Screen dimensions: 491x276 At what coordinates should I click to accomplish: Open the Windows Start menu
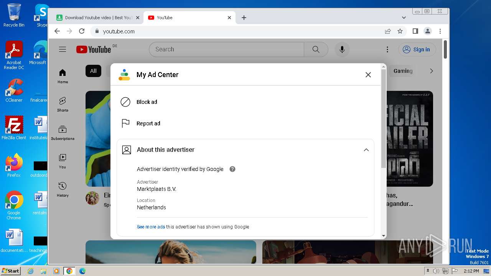point(11,271)
